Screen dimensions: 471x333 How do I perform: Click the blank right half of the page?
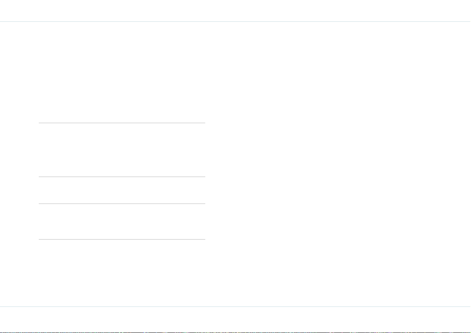click(338, 164)
